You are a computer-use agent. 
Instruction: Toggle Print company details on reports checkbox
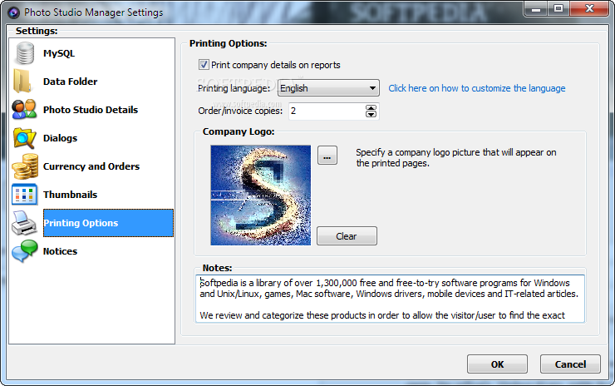(204, 65)
